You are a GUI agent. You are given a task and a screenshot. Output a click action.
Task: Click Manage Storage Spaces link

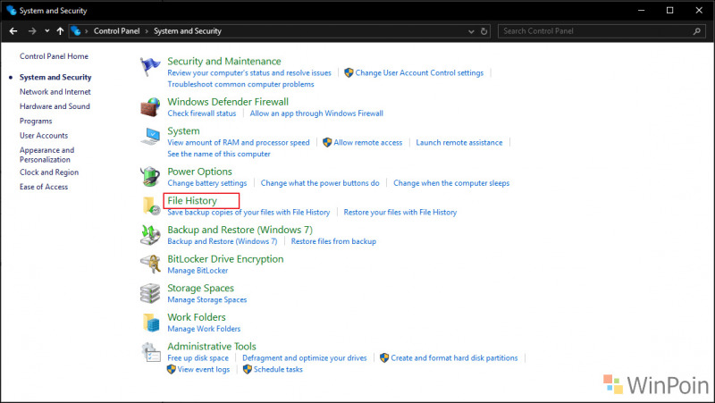(207, 299)
